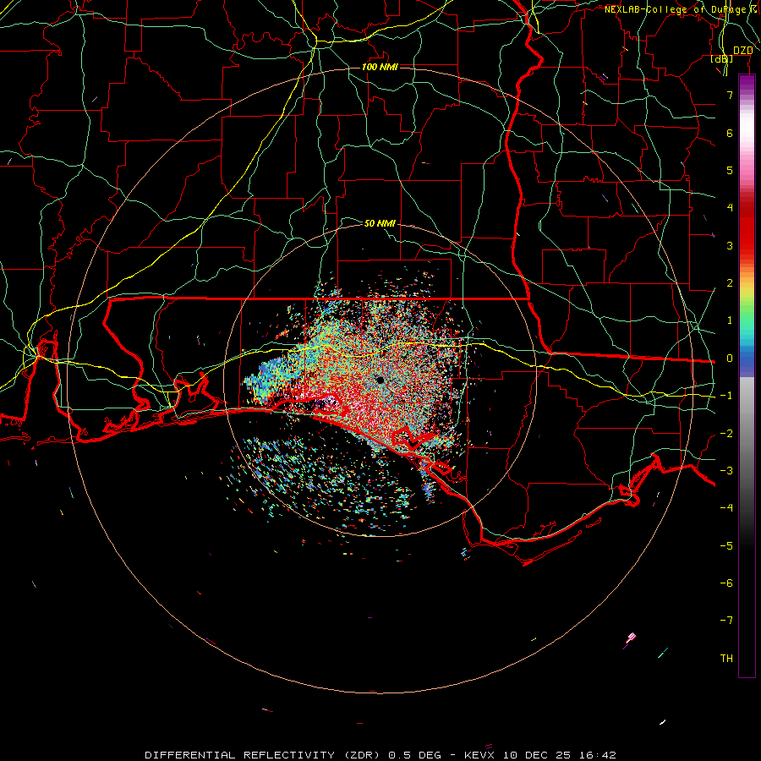This screenshot has width=761, height=761.
Task: Click the scale value "3"
Action: pyautogui.click(x=730, y=245)
